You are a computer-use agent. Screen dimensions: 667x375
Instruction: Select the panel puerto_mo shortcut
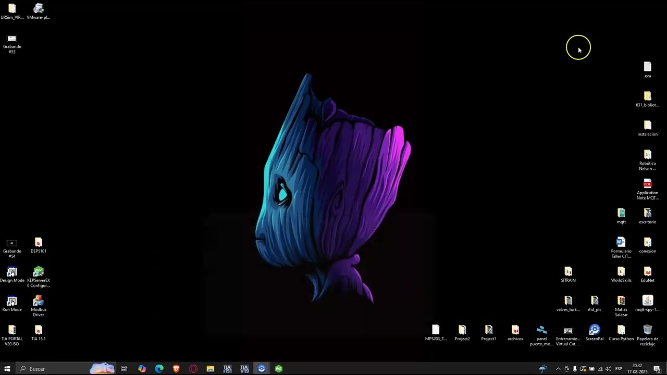click(542, 336)
